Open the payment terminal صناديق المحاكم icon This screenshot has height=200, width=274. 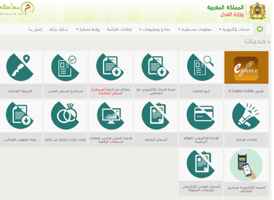[246, 165]
